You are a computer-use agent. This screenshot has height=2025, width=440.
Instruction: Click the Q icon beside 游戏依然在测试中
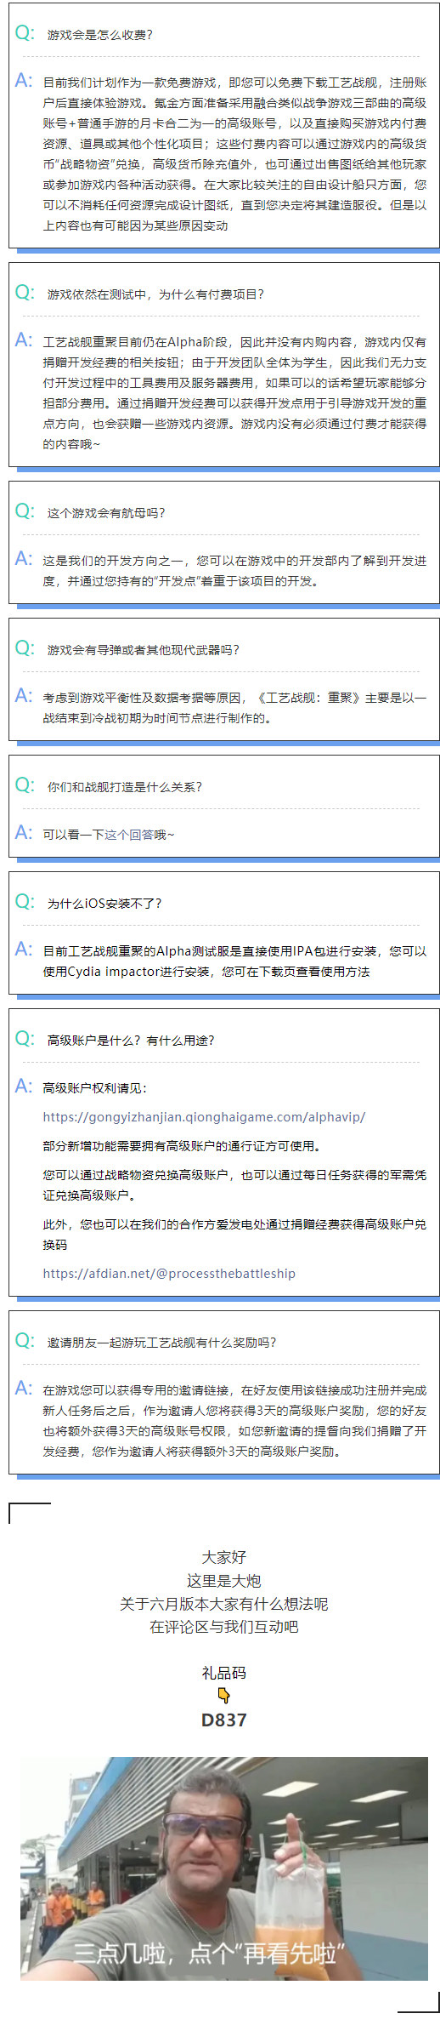click(x=25, y=293)
